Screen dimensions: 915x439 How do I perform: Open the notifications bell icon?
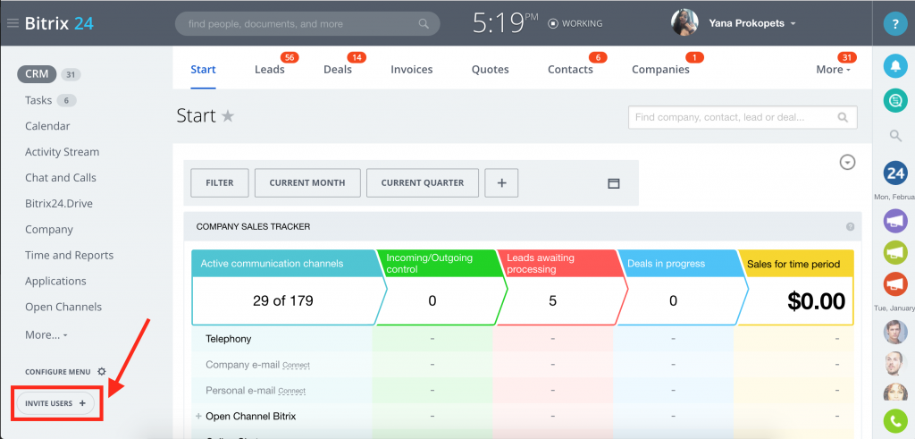[894, 65]
